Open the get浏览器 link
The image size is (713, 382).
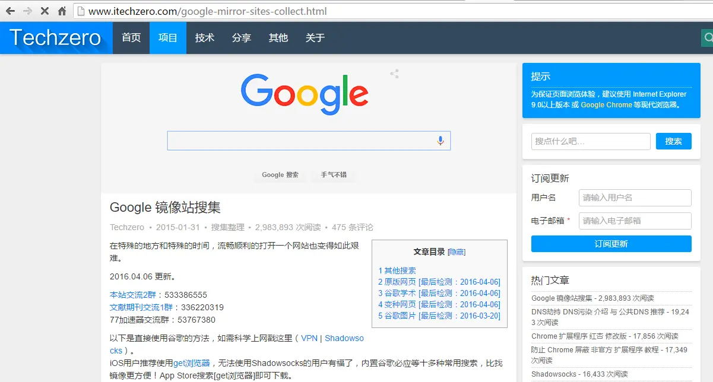(x=192, y=363)
